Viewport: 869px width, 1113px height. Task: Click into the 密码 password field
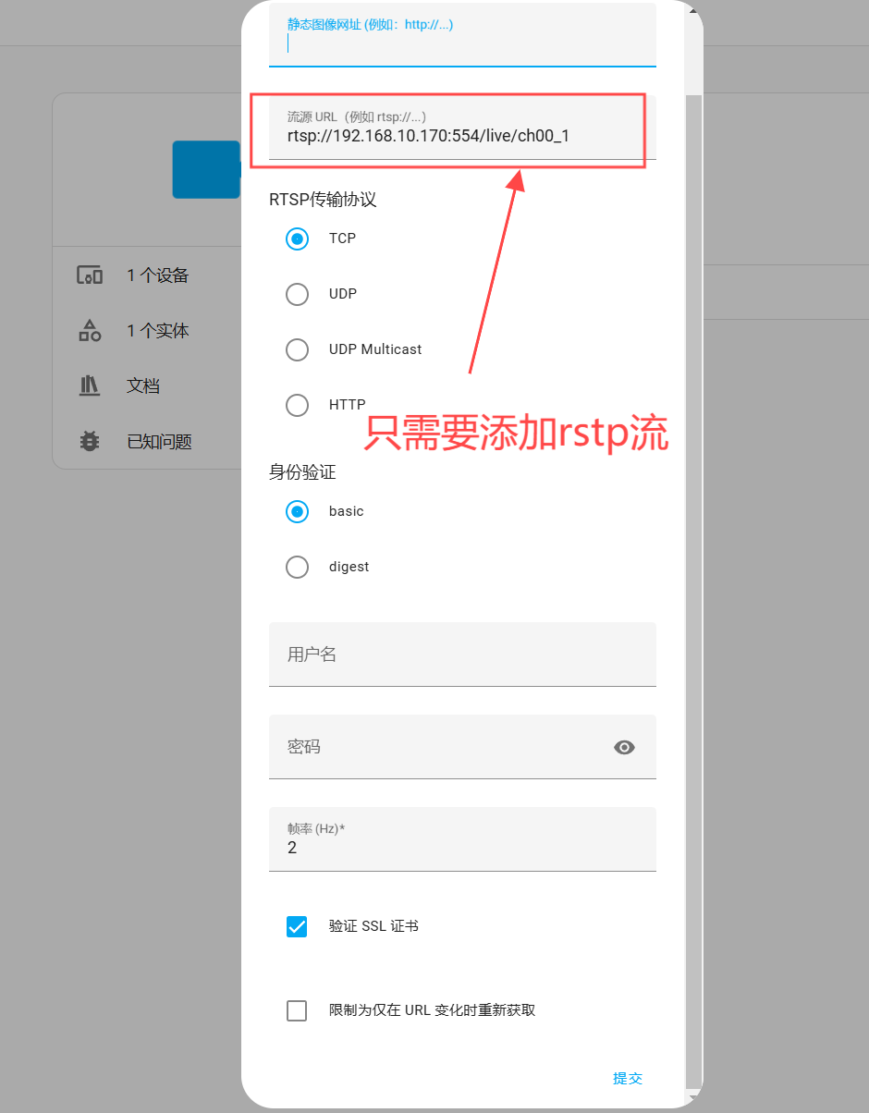click(444, 747)
